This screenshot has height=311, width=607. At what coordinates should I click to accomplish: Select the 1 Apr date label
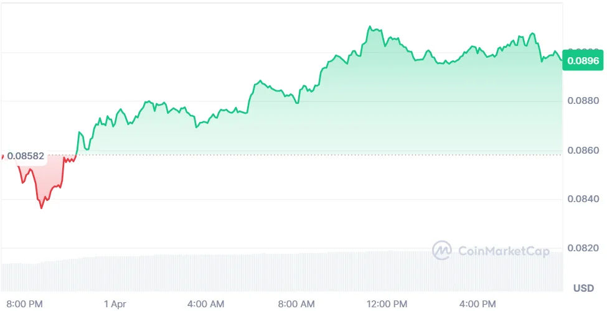click(x=115, y=304)
